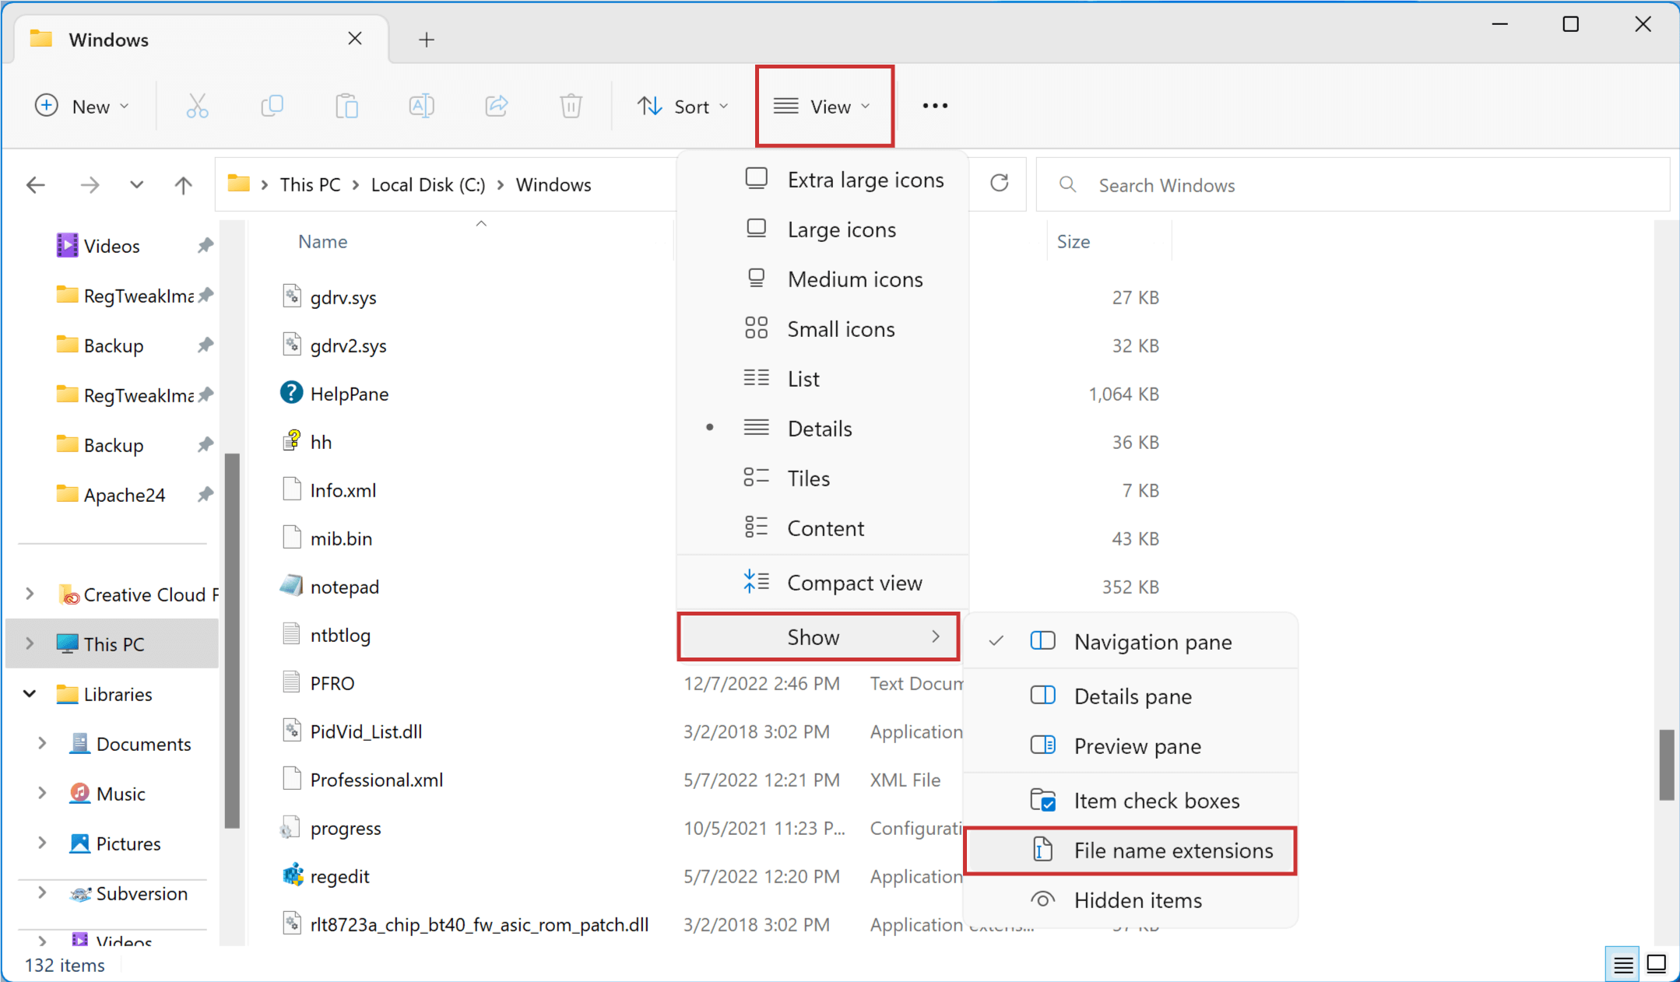Rename a file using the Rename icon
Viewport: 1680px width, 982px height.
[421, 106]
